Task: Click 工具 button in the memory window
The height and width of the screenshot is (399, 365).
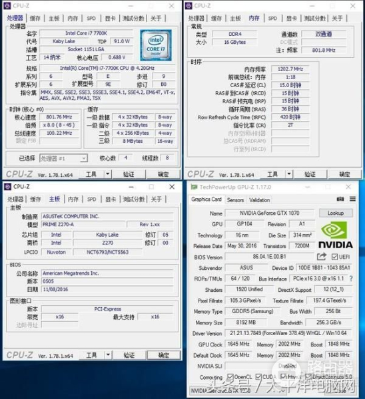Action: [x=272, y=174]
